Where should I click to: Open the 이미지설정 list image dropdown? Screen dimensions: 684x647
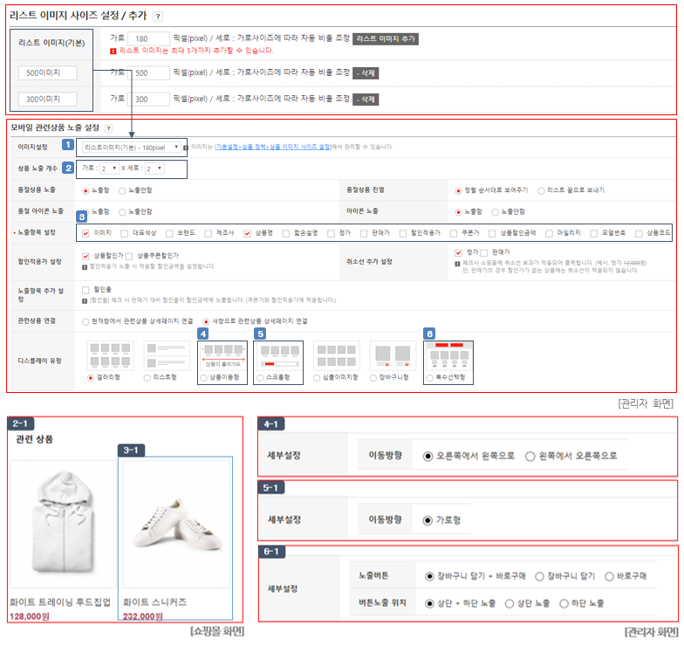[131, 147]
